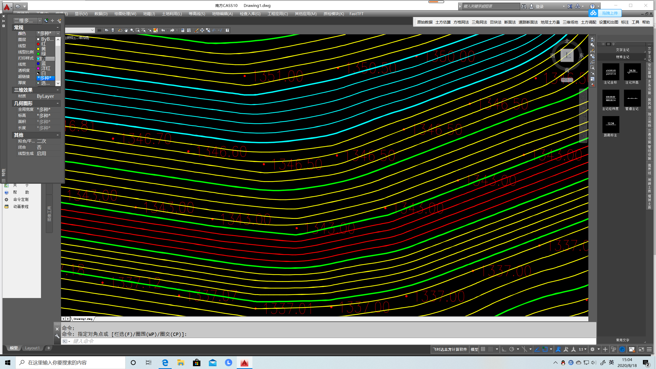Collapse the 其他 section
This screenshot has height=369, width=656.
[58, 135]
